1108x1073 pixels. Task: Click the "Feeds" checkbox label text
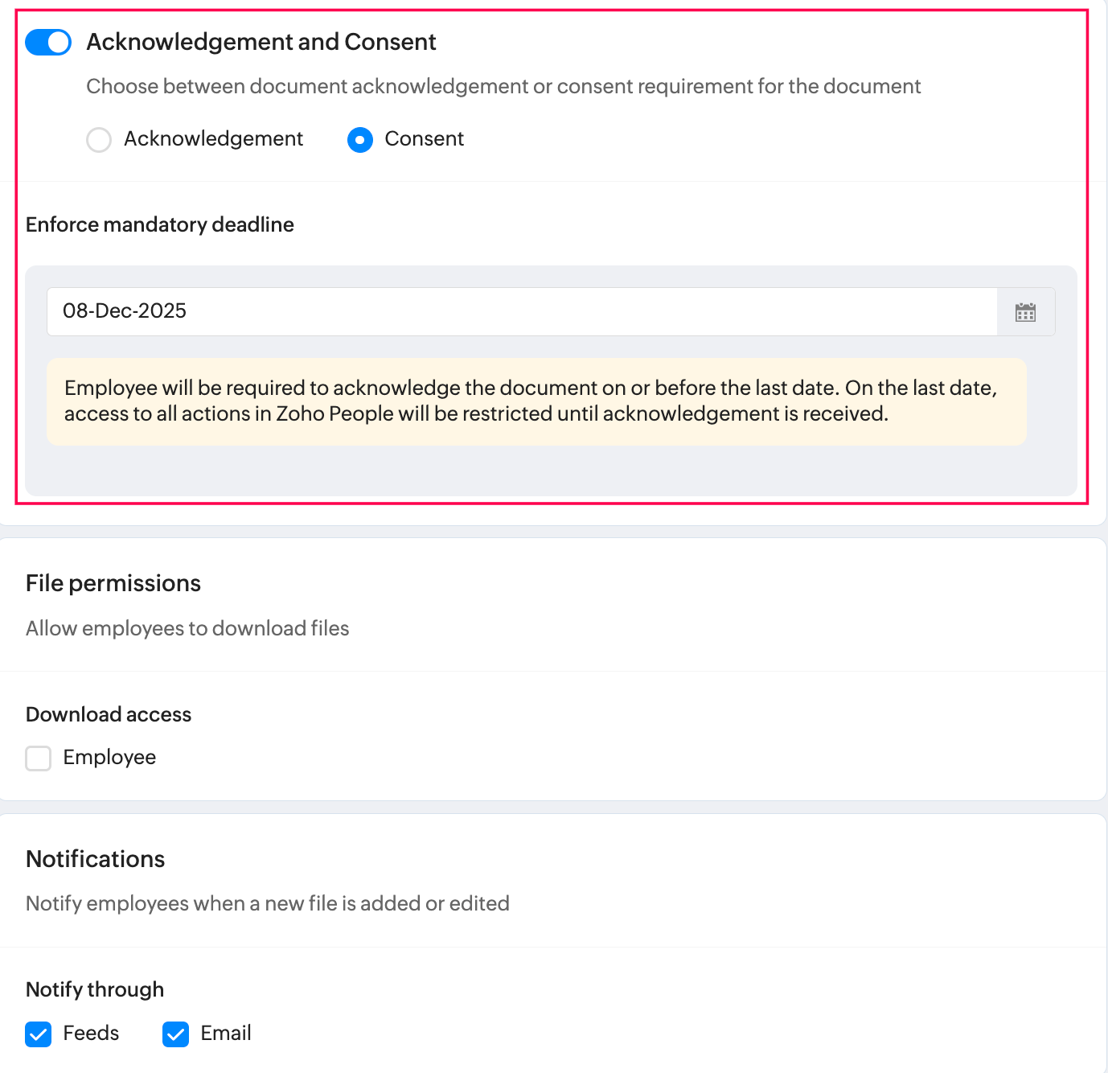tap(91, 1034)
